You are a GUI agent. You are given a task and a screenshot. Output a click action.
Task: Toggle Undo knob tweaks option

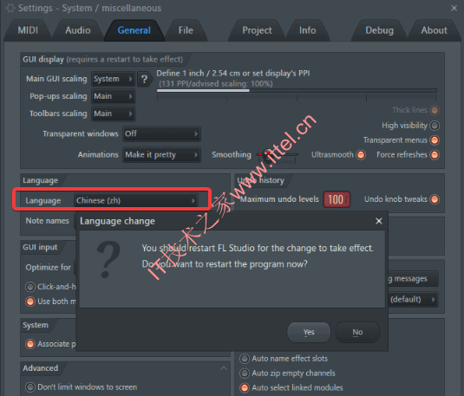point(435,199)
